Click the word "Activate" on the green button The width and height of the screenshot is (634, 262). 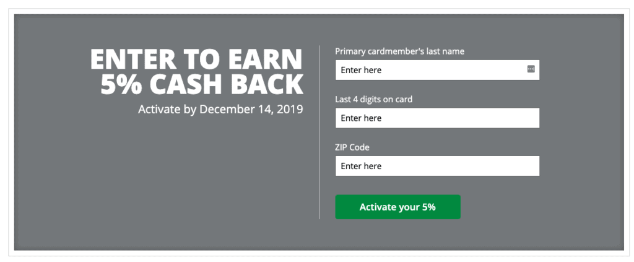click(x=377, y=207)
